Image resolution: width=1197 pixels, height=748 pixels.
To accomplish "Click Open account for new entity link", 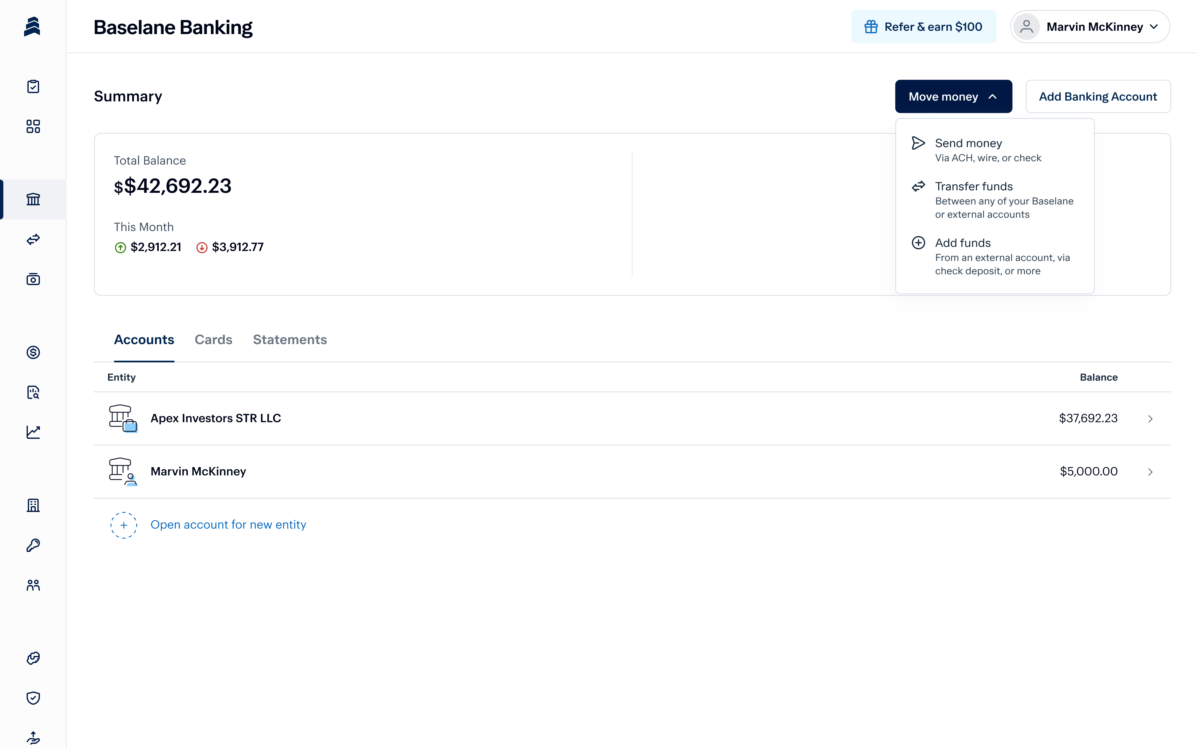I will (228, 524).
